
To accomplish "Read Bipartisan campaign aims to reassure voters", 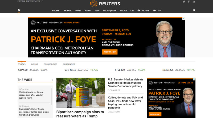I will pyautogui.click(x=80, y=114).
